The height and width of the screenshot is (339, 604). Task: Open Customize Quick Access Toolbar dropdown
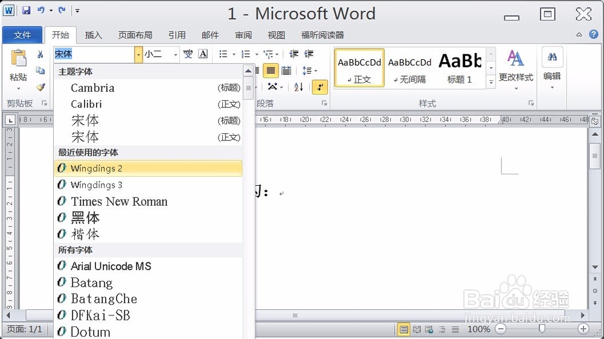click(77, 11)
